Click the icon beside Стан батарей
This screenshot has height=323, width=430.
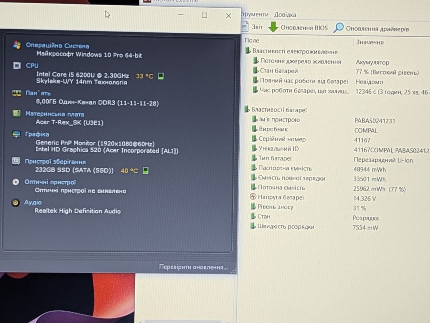[x=255, y=70]
